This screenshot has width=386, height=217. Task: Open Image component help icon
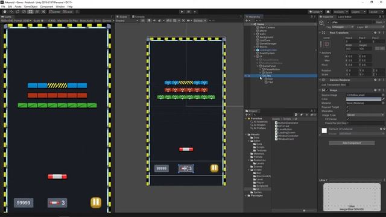pyautogui.click(x=375, y=90)
